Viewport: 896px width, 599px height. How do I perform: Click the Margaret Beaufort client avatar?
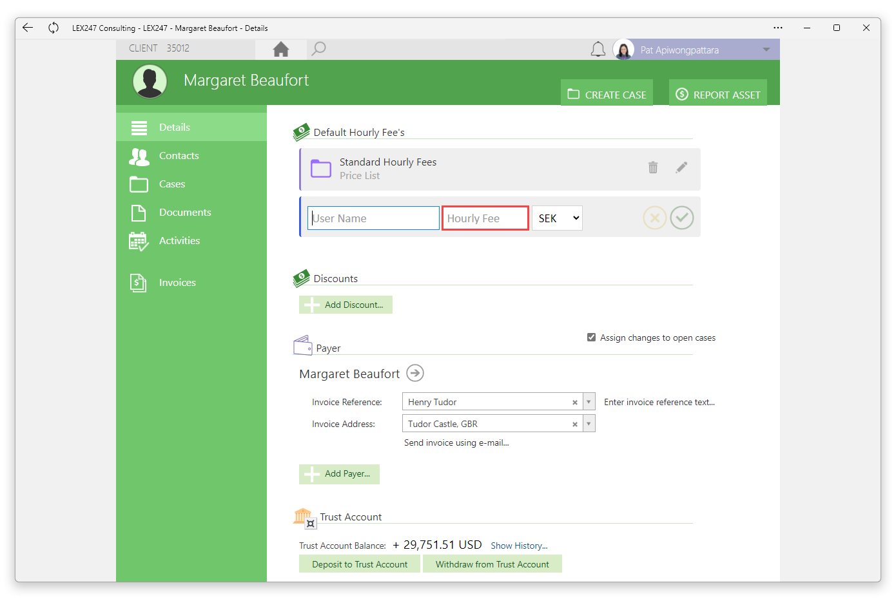pyautogui.click(x=150, y=82)
